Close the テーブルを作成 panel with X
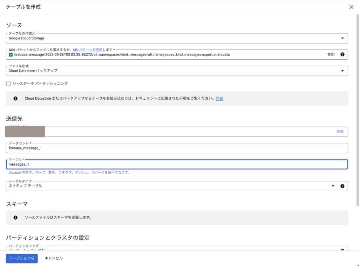359x266 pixels. (x=351, y=7)
